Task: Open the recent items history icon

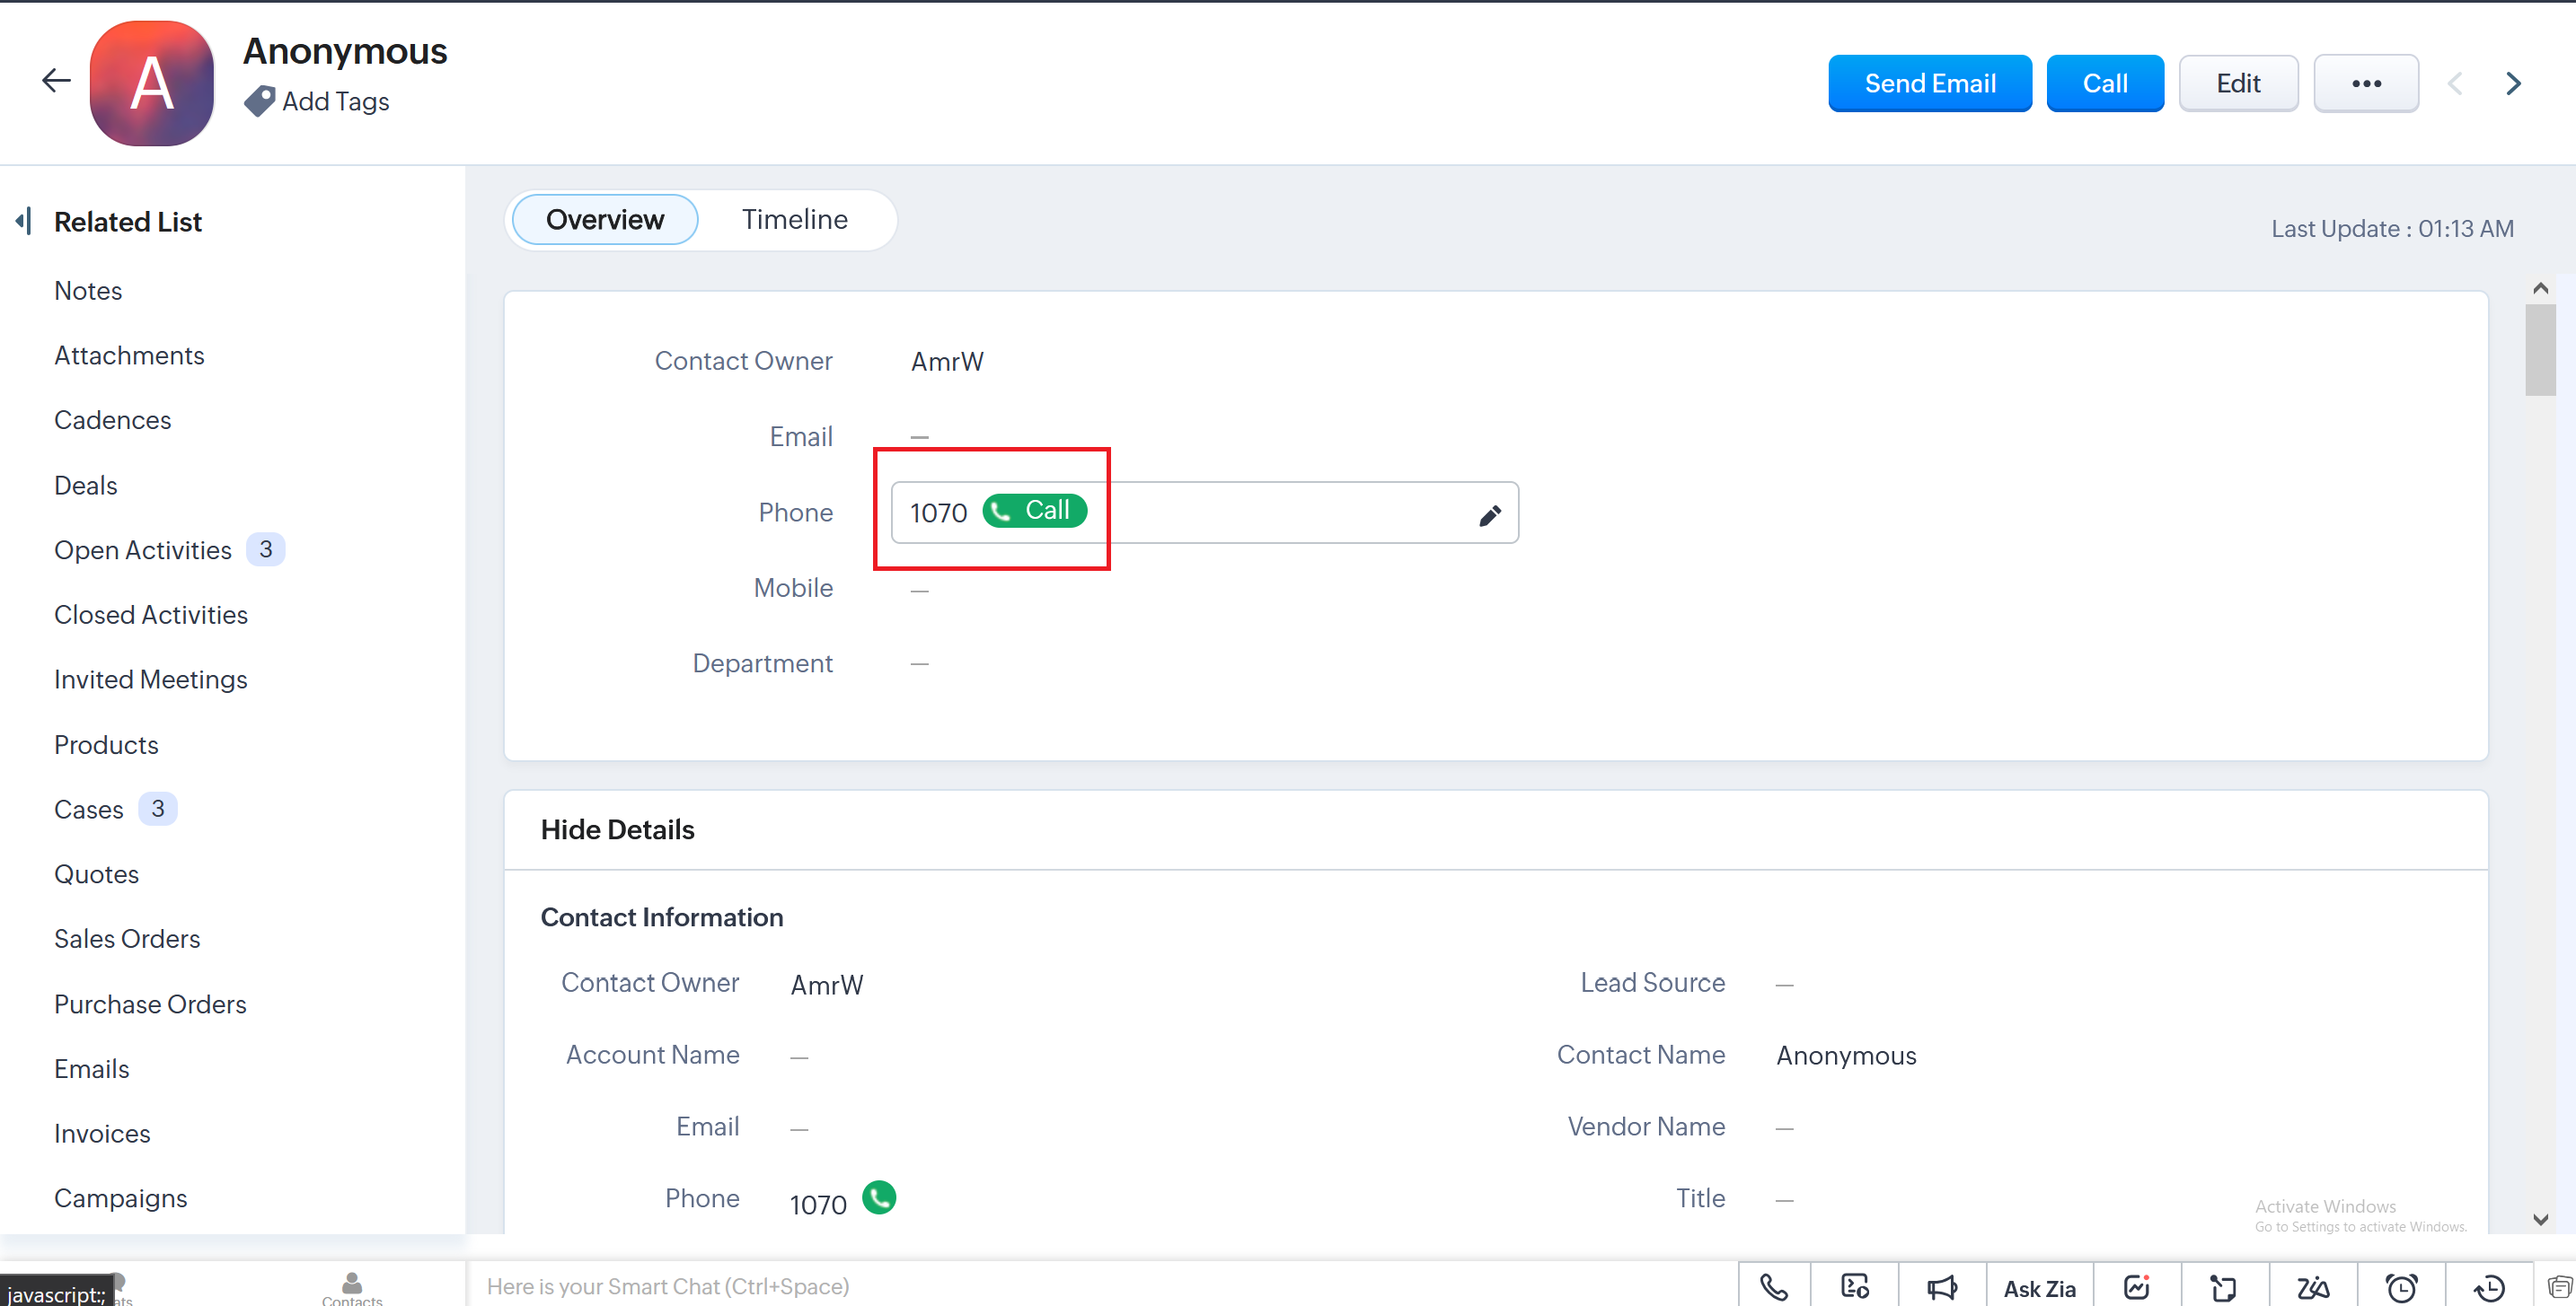Action: point(2489,1286)
